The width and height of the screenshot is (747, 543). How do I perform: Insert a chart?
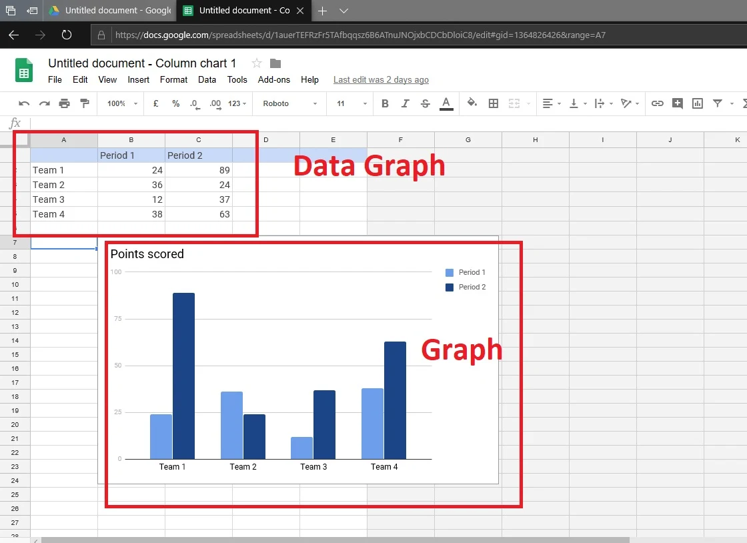pyautogui.click(x=696, y=103)
